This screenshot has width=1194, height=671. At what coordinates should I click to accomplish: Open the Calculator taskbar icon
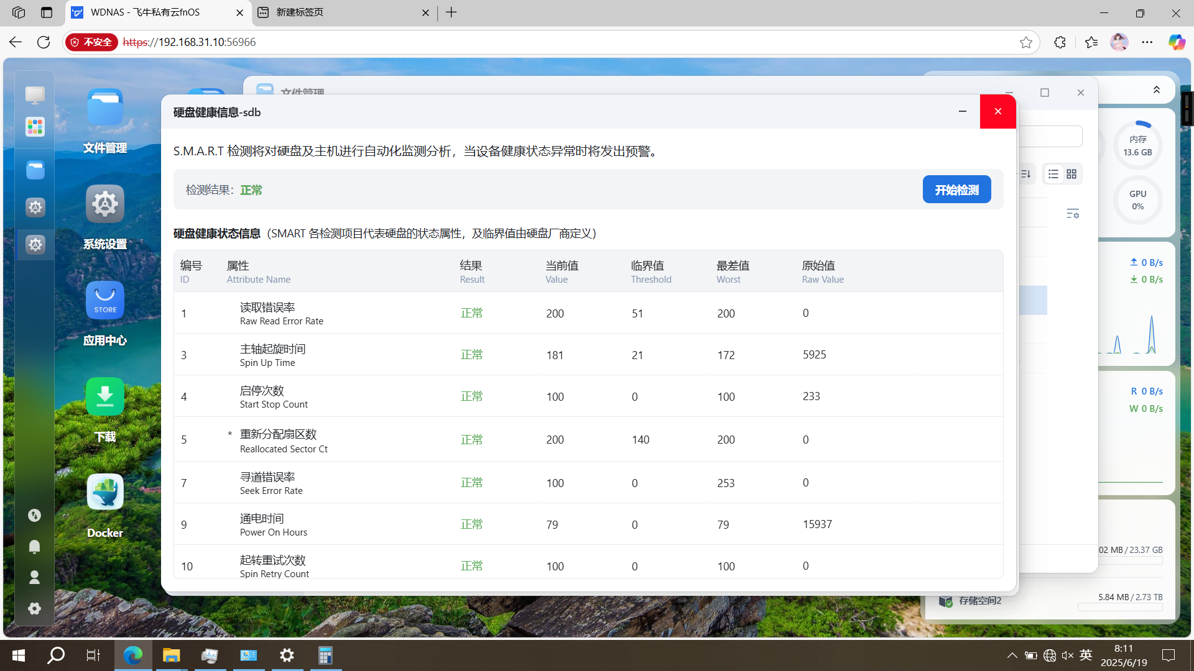[325, 655]
